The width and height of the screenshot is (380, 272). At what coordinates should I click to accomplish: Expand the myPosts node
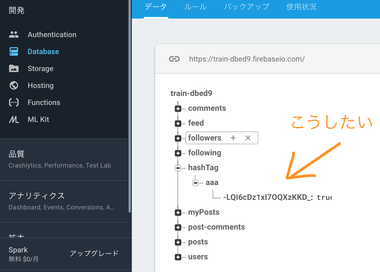click(x=178, y=212)
